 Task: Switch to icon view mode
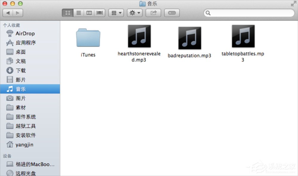[67, 13]
